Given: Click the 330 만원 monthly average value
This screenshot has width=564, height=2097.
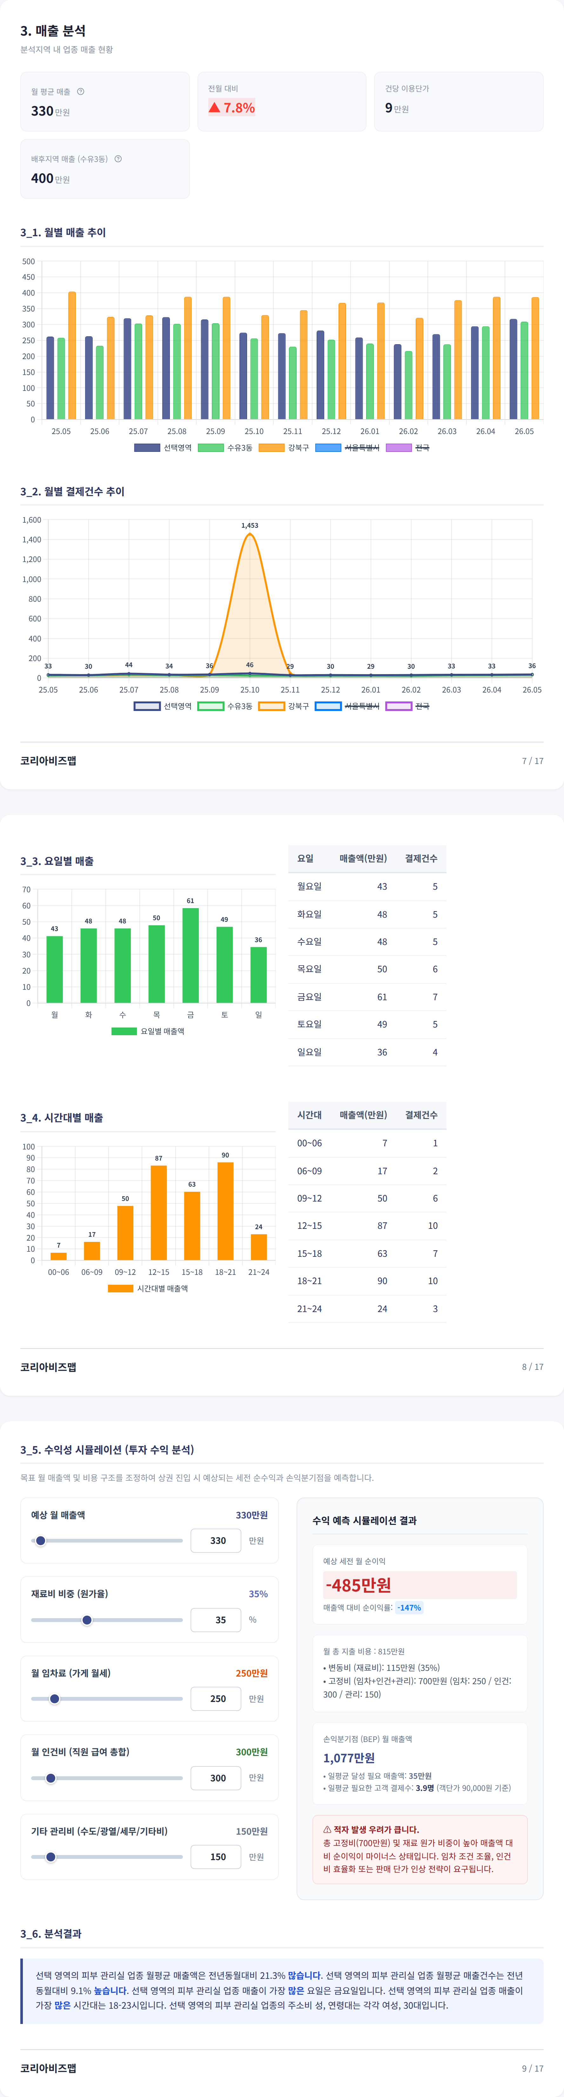Looking at the screenshot, I should [x=50, y=111].
